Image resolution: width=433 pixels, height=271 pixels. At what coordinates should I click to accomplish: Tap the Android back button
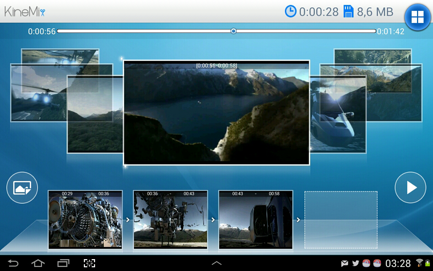(13, 263)
